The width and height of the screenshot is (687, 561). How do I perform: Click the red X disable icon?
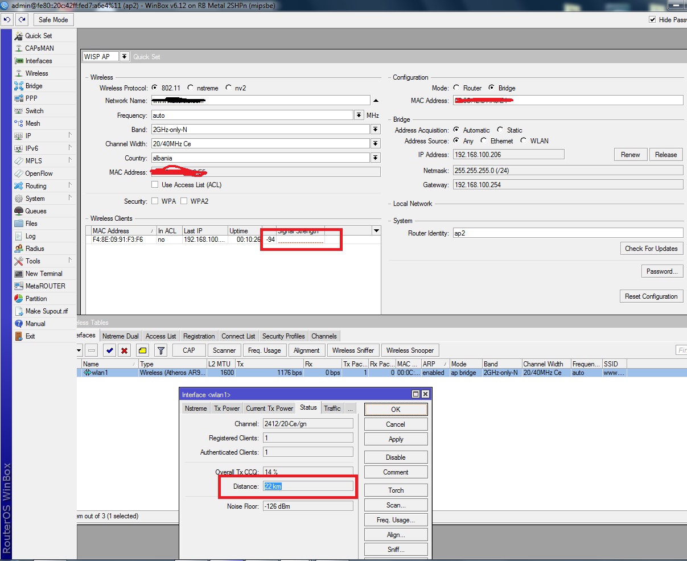(125, 350)
